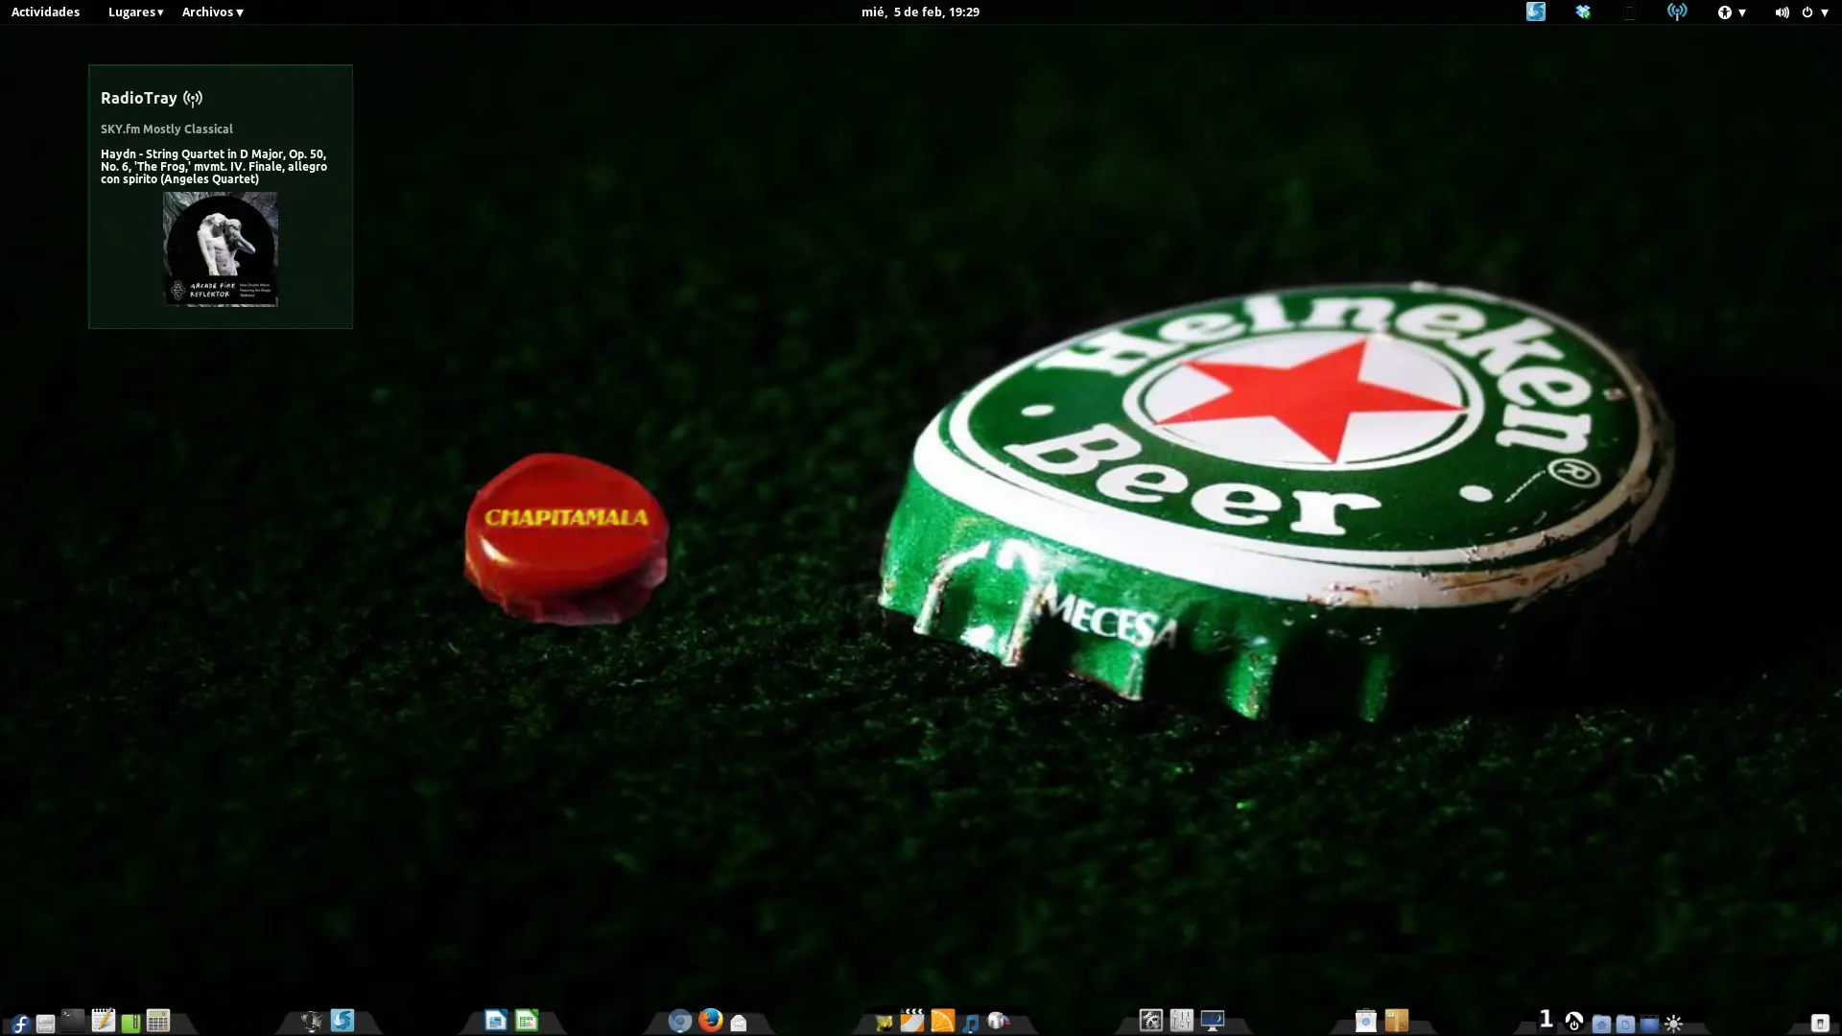Expand the Lugares menu
Screen dimensions: 1842x1036
point(133,12)
